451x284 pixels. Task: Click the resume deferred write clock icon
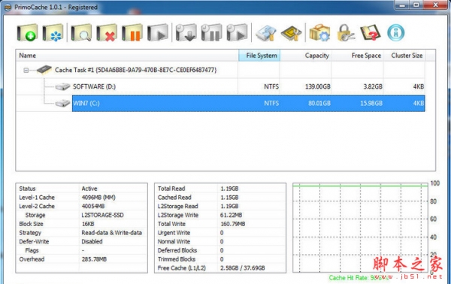click(x=237, y=32)
